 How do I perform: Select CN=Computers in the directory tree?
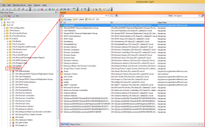[x=18, y=44]
